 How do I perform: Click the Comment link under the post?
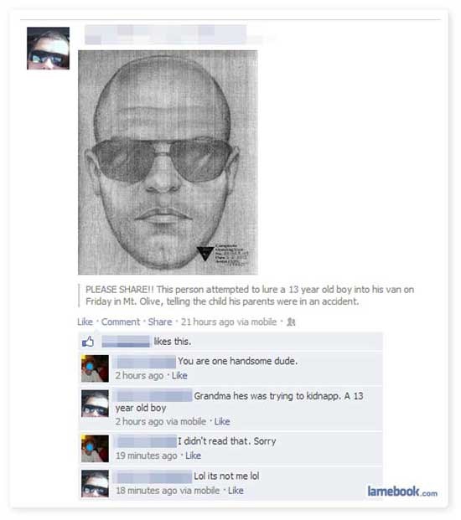click(121, 322)
